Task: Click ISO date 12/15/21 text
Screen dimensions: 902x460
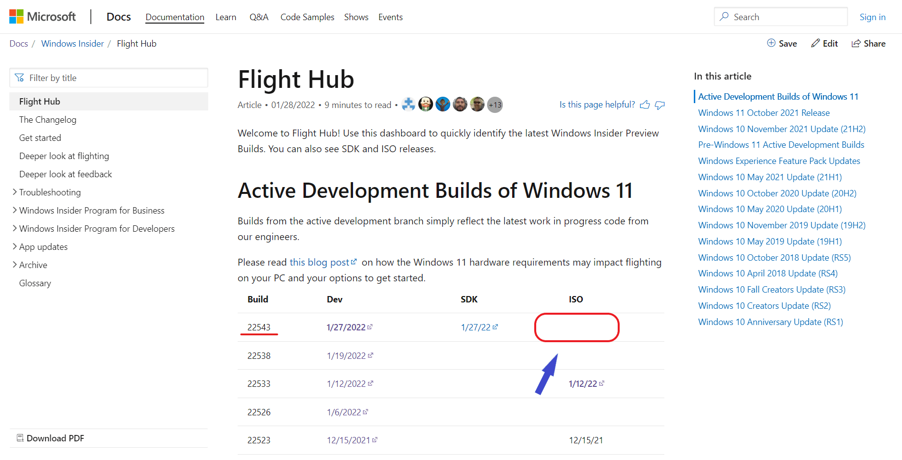Action: [586, 440]
